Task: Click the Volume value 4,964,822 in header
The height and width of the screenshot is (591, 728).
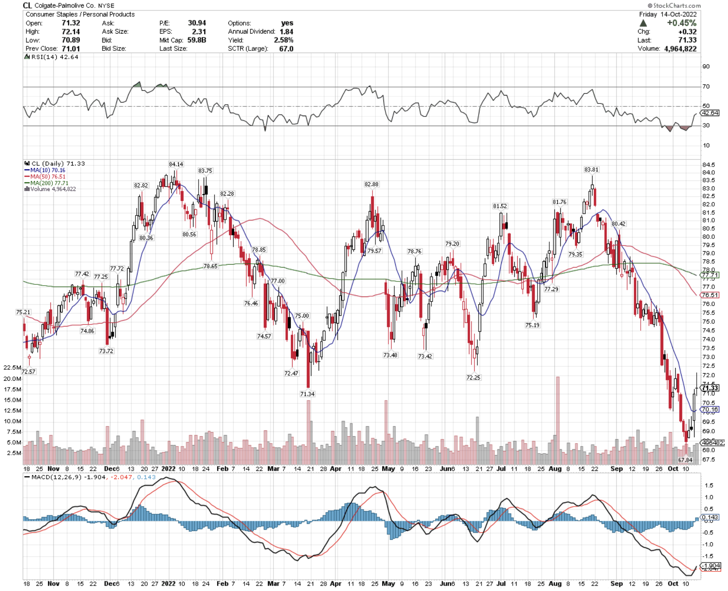Action: (680, 49)
